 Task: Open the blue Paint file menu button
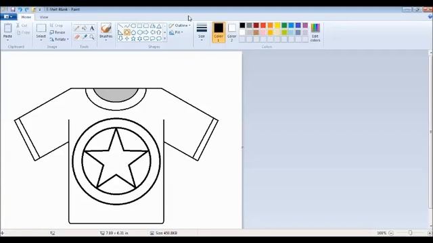(x=8, y=17)
